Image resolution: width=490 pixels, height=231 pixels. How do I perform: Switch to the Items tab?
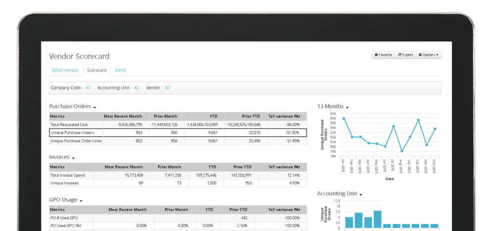120,70
